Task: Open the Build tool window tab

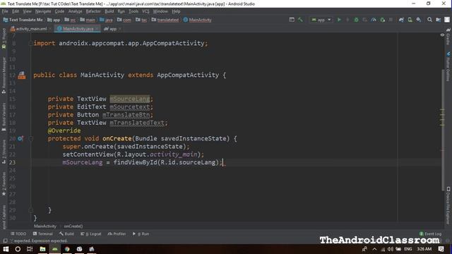Action: [x=66, y=234]
